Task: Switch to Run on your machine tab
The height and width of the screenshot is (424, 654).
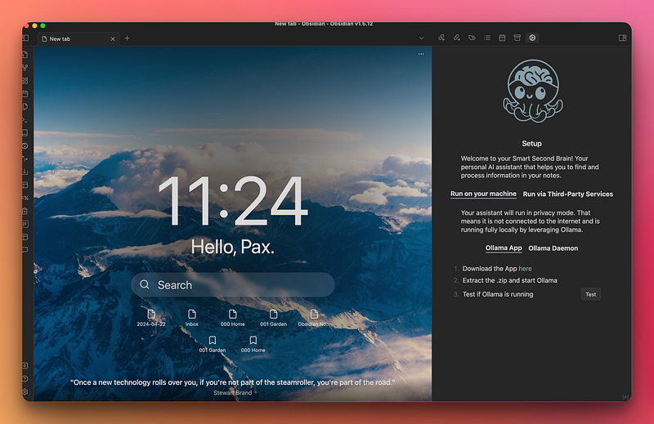Action: click(483, 194)
